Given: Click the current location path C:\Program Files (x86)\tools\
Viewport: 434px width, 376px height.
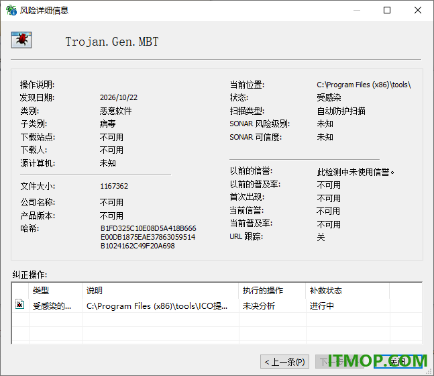Looking at the screenshot, I should point(364,85).
